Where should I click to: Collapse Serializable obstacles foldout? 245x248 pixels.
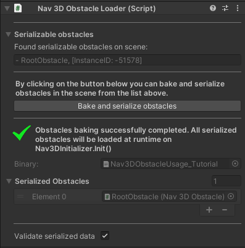click(x=8, y=35)
